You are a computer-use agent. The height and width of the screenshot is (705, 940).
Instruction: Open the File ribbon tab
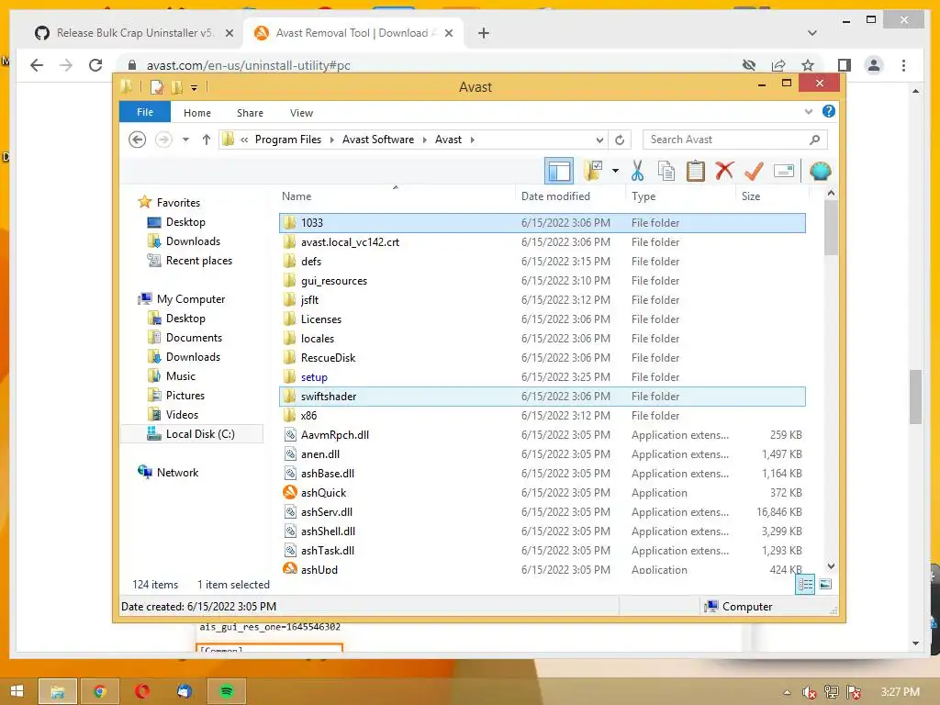[145, 112]
